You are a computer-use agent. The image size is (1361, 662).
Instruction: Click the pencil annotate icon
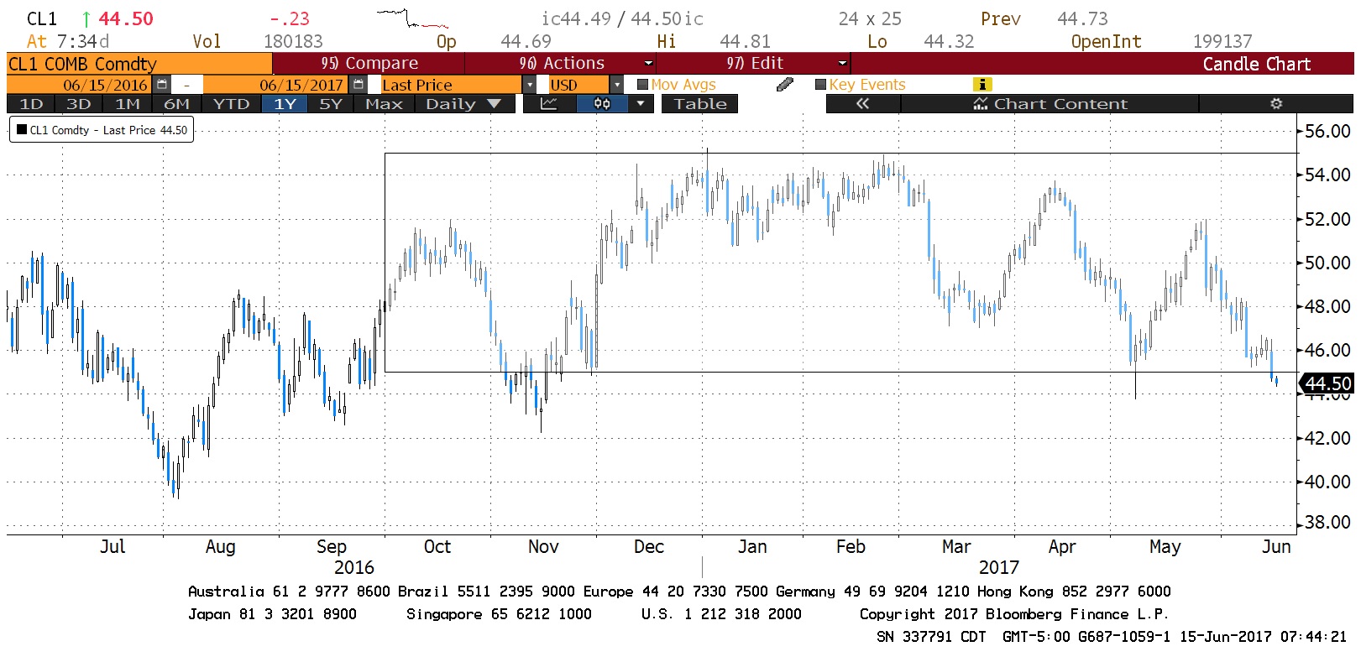785,84
